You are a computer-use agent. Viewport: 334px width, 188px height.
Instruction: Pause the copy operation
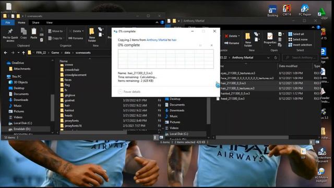(x=200, y=45)
